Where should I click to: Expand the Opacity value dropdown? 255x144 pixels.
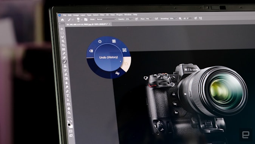(x=132, y=19)
